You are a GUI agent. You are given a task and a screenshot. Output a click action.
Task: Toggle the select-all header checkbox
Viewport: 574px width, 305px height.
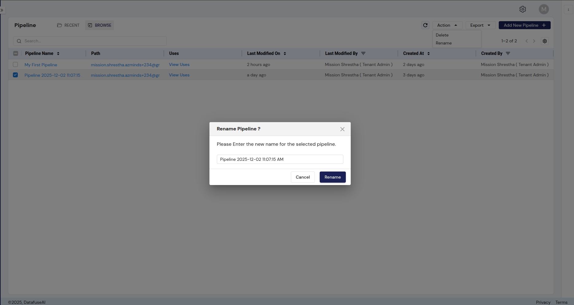coord(16,53)
